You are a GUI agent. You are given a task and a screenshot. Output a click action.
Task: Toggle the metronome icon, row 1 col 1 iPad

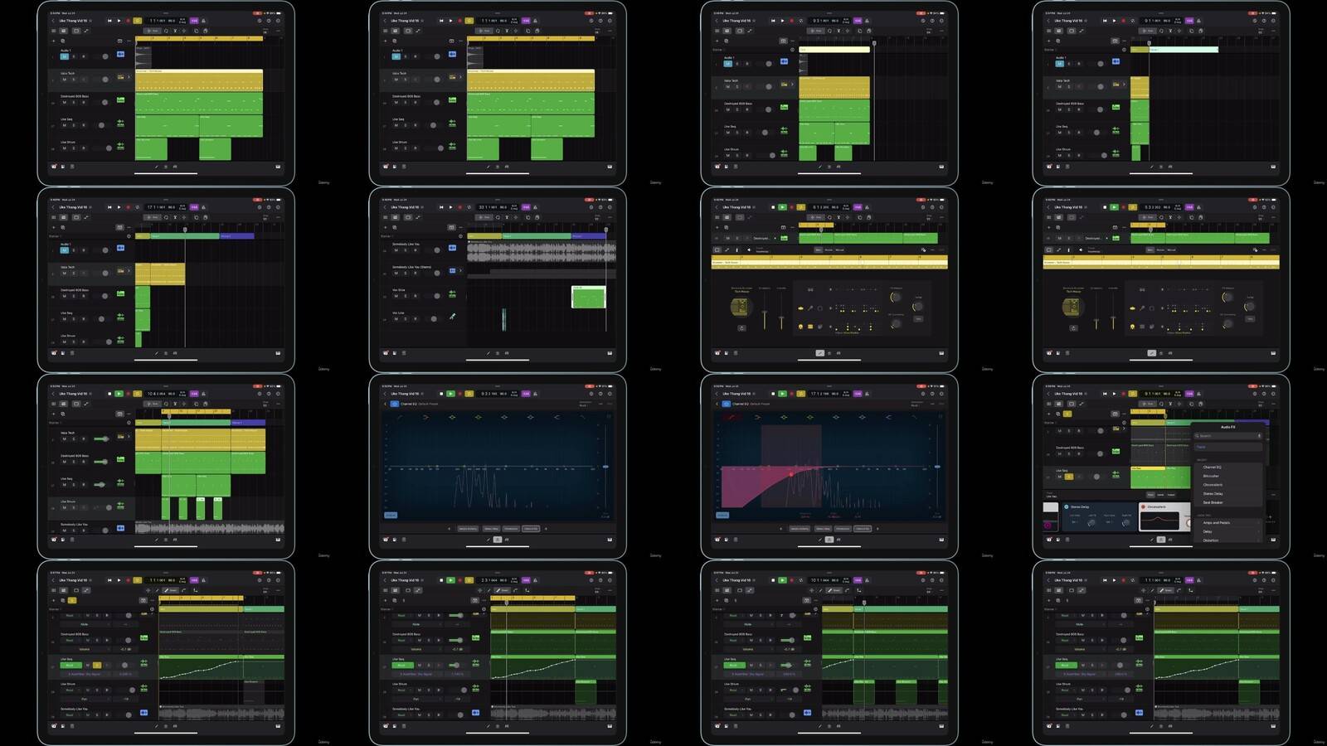(203, 21)
